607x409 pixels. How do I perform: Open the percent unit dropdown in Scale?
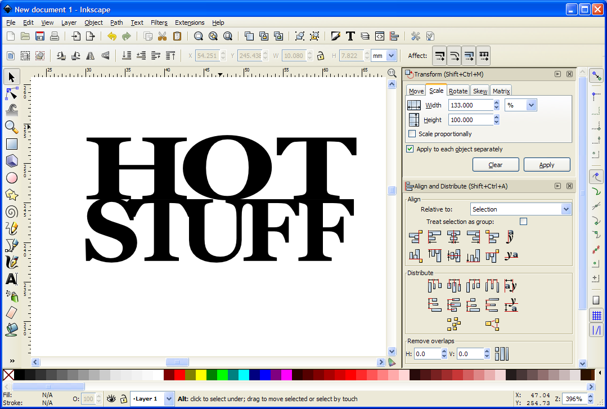(x=531, y=105)
